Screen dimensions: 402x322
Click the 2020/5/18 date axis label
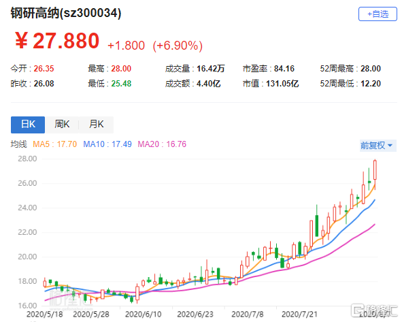pos(45,315)
